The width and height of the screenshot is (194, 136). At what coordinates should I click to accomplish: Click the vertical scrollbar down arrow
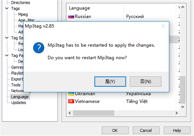coord(183,107)
